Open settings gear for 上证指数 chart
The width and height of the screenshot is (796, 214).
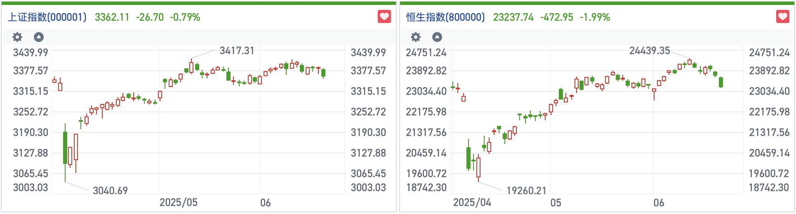(17, 37)
